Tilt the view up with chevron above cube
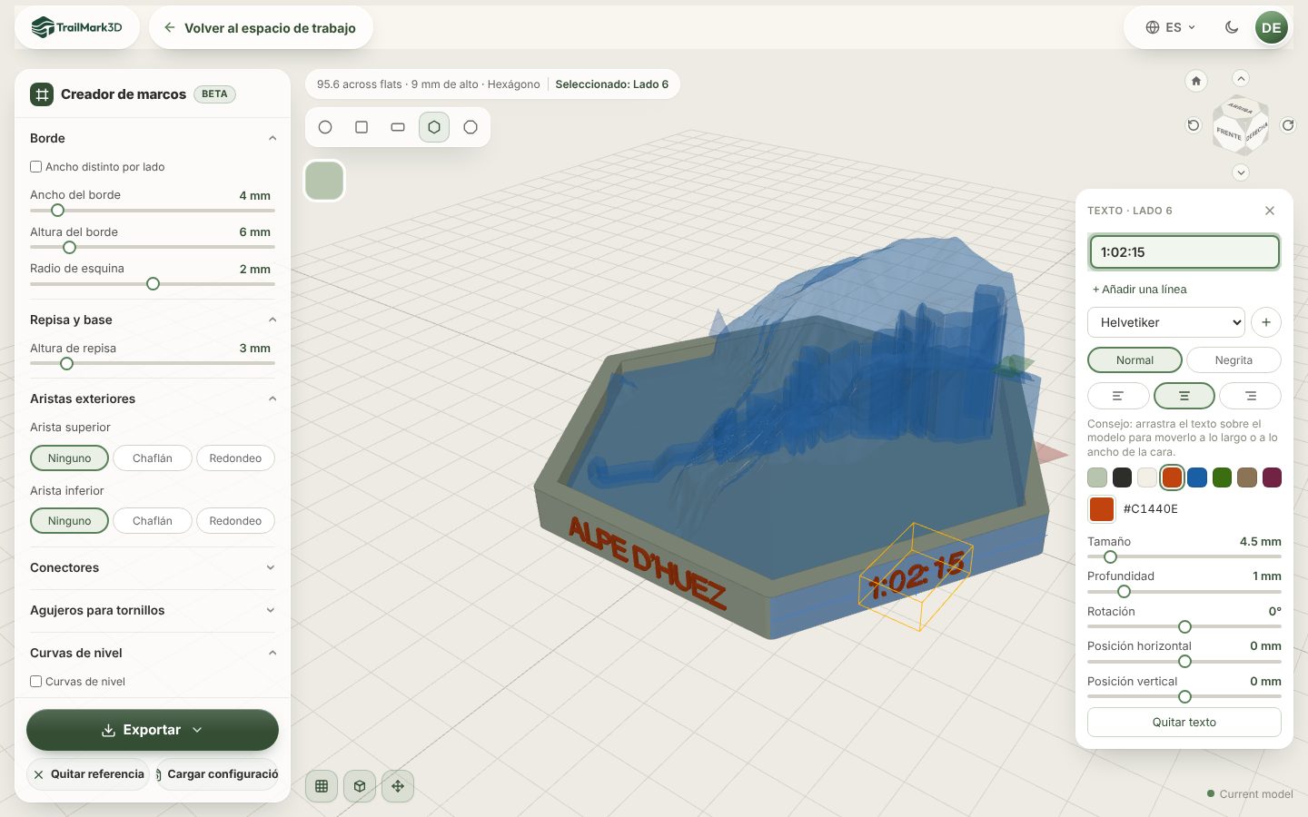This screenshot has width=1308, height=817. [1241, 78]
